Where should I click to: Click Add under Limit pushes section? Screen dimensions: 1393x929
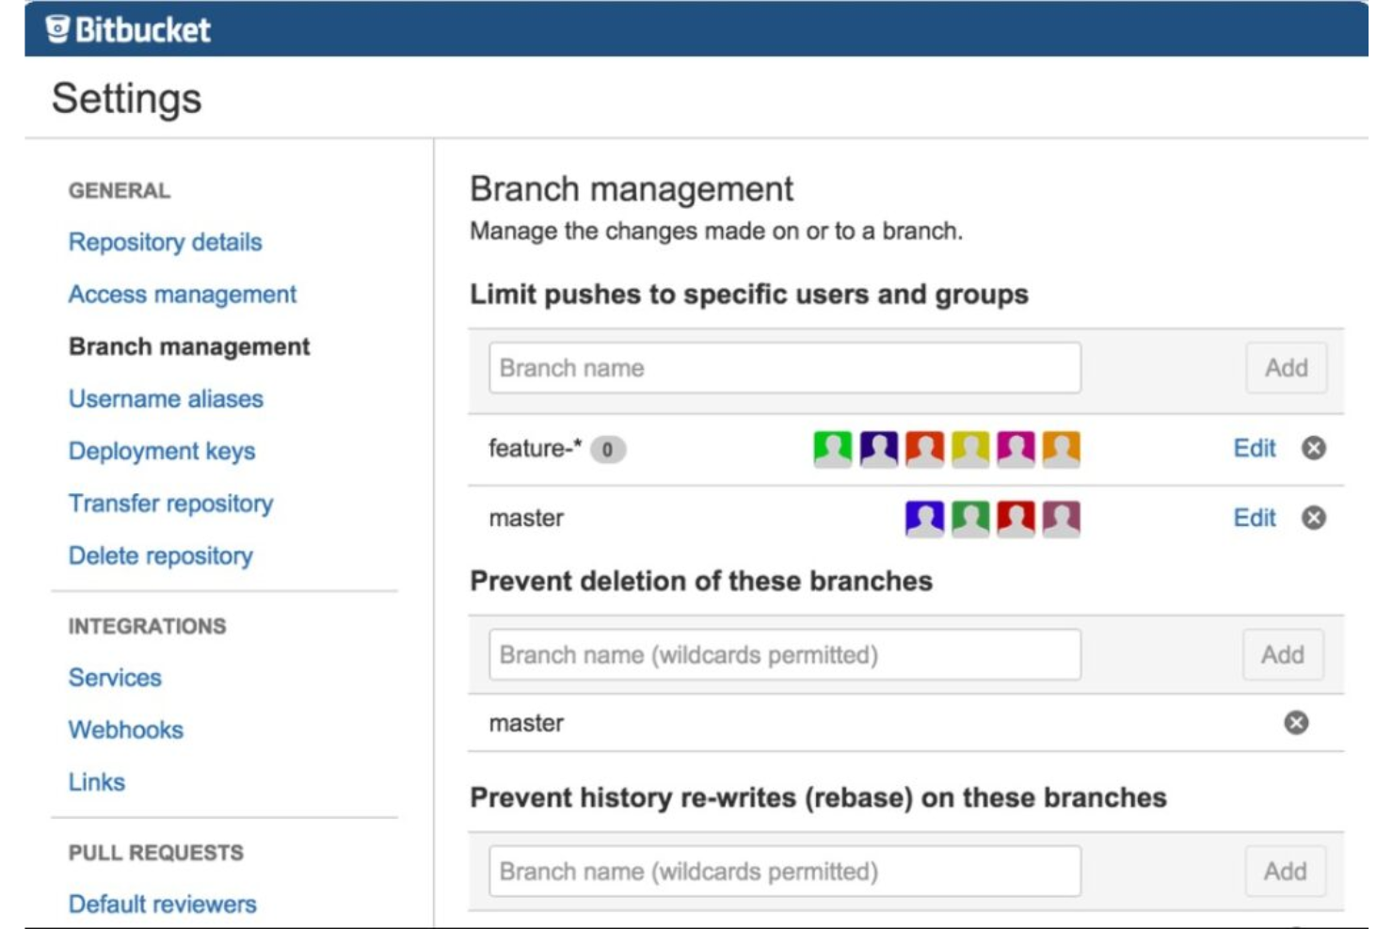pos(1286,367)
